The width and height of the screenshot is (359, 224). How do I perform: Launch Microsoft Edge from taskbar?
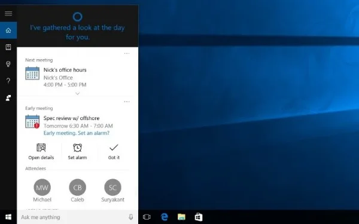click(x=164, y=217)
